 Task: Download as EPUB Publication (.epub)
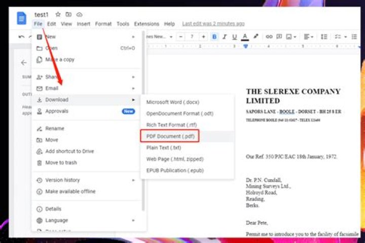coord(187,171)
